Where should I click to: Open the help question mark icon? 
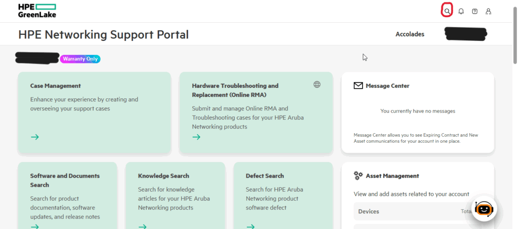click(474, 12)
